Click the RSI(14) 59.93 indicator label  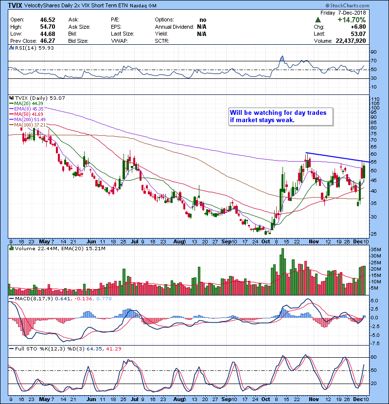tap(35, 48)
